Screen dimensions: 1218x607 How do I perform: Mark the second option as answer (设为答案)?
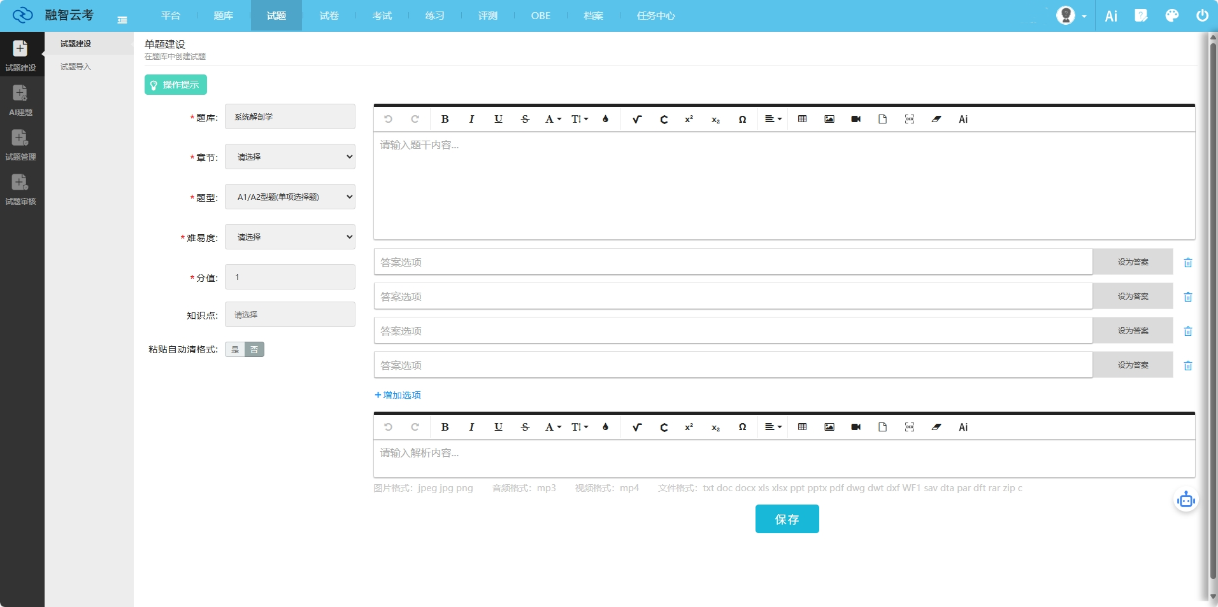click(x=1132, y=297)
